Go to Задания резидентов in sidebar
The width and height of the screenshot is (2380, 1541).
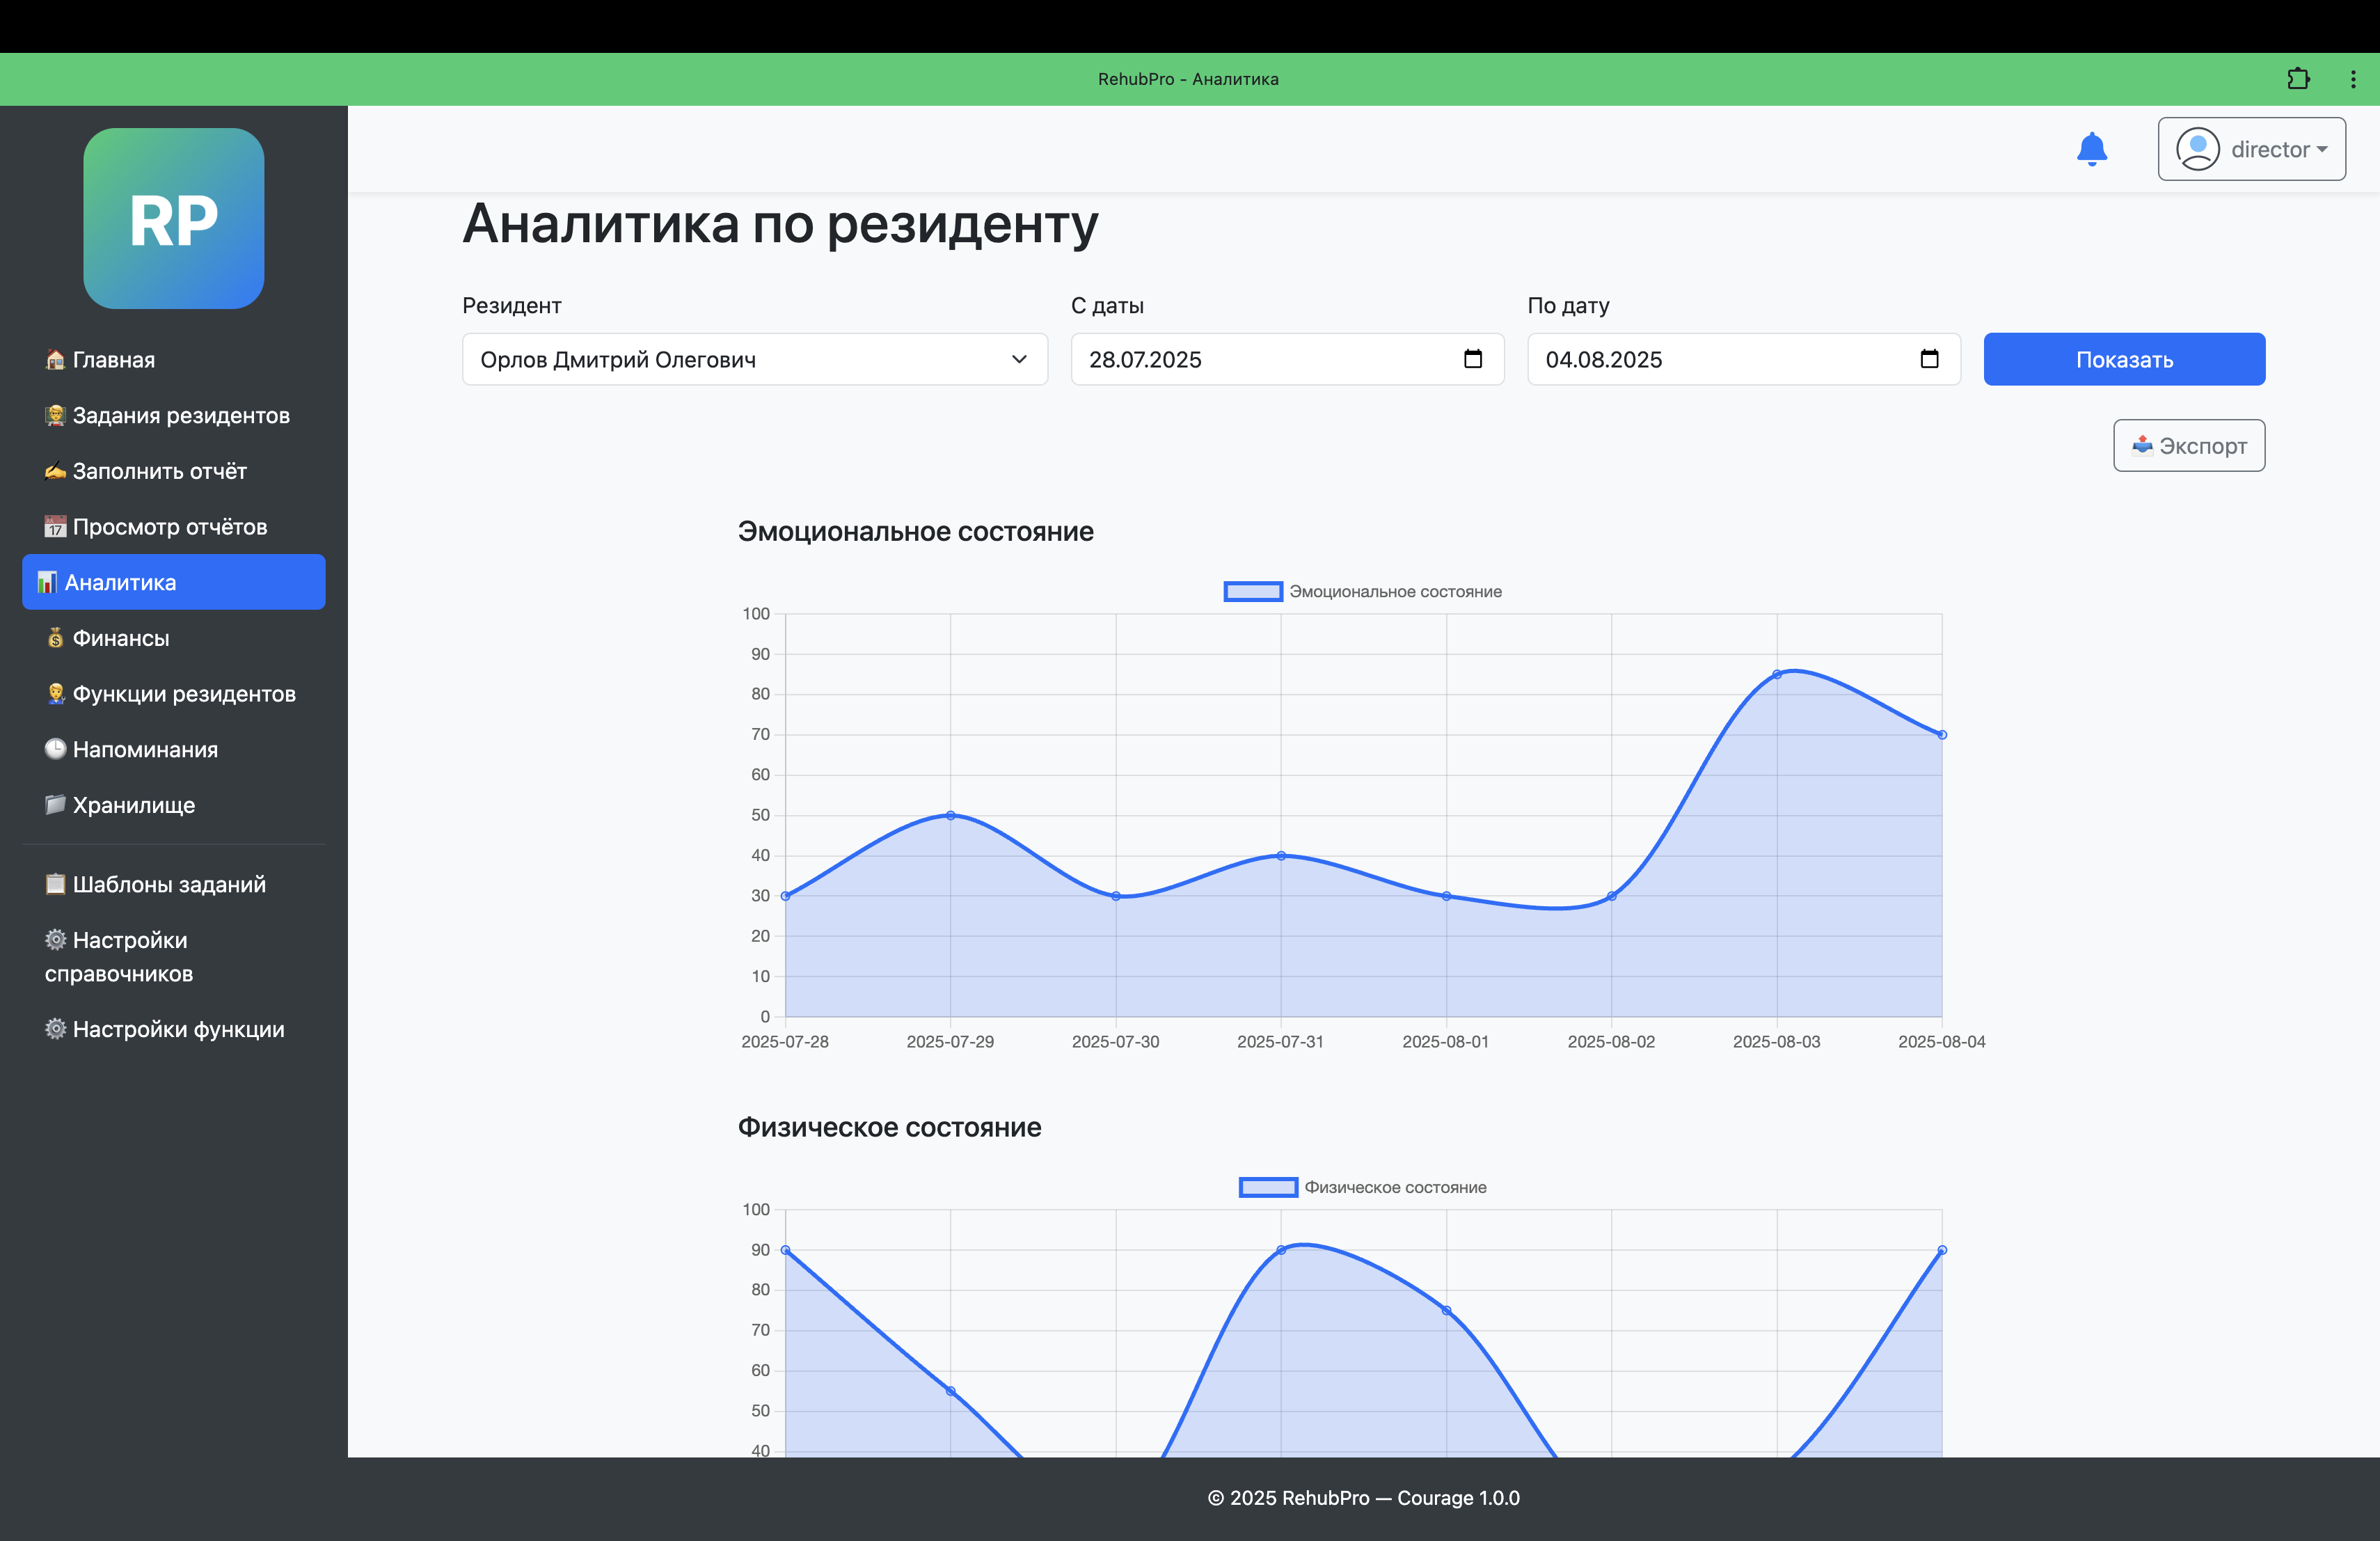(x=180, y=415)
